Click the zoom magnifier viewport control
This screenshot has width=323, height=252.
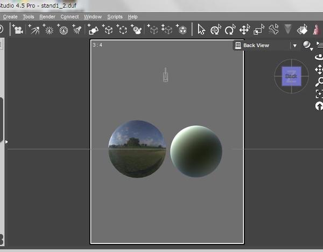point(319,82)
